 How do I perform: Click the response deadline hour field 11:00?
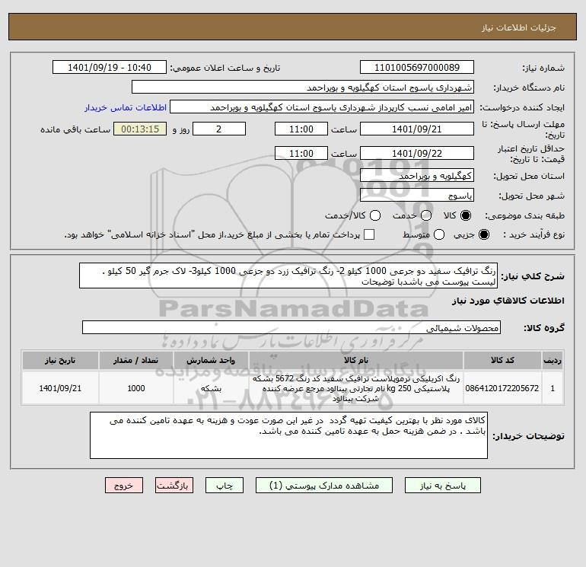pos(301,129)
